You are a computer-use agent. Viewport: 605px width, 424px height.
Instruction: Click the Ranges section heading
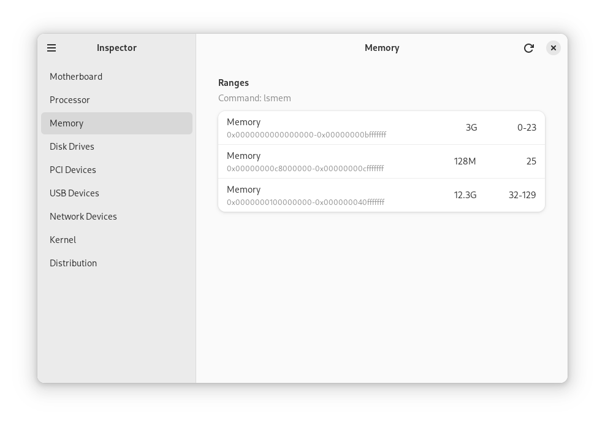tap(234, 83)
